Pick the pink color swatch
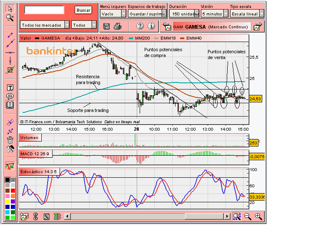 [8, 196]
